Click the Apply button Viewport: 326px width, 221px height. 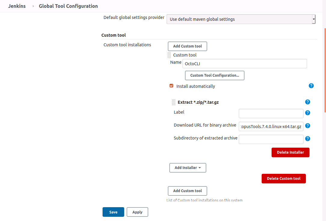(x=137, y=212)
